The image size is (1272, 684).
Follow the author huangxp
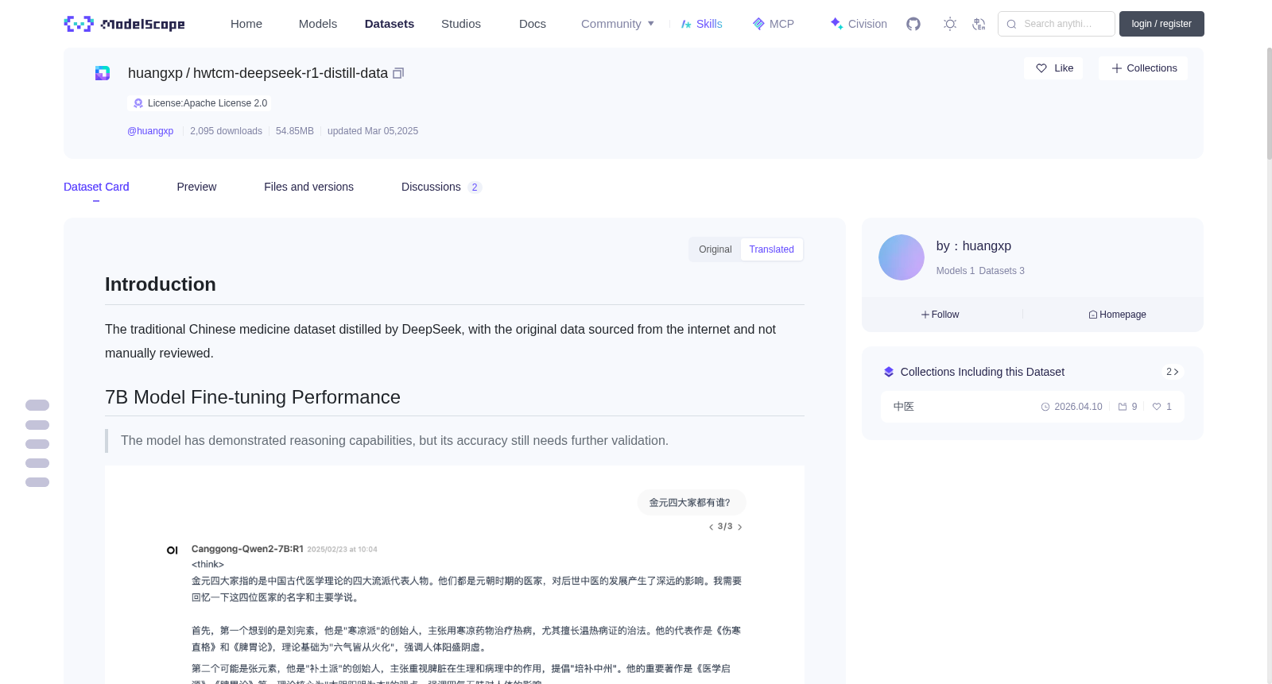(x=940, y=315)
